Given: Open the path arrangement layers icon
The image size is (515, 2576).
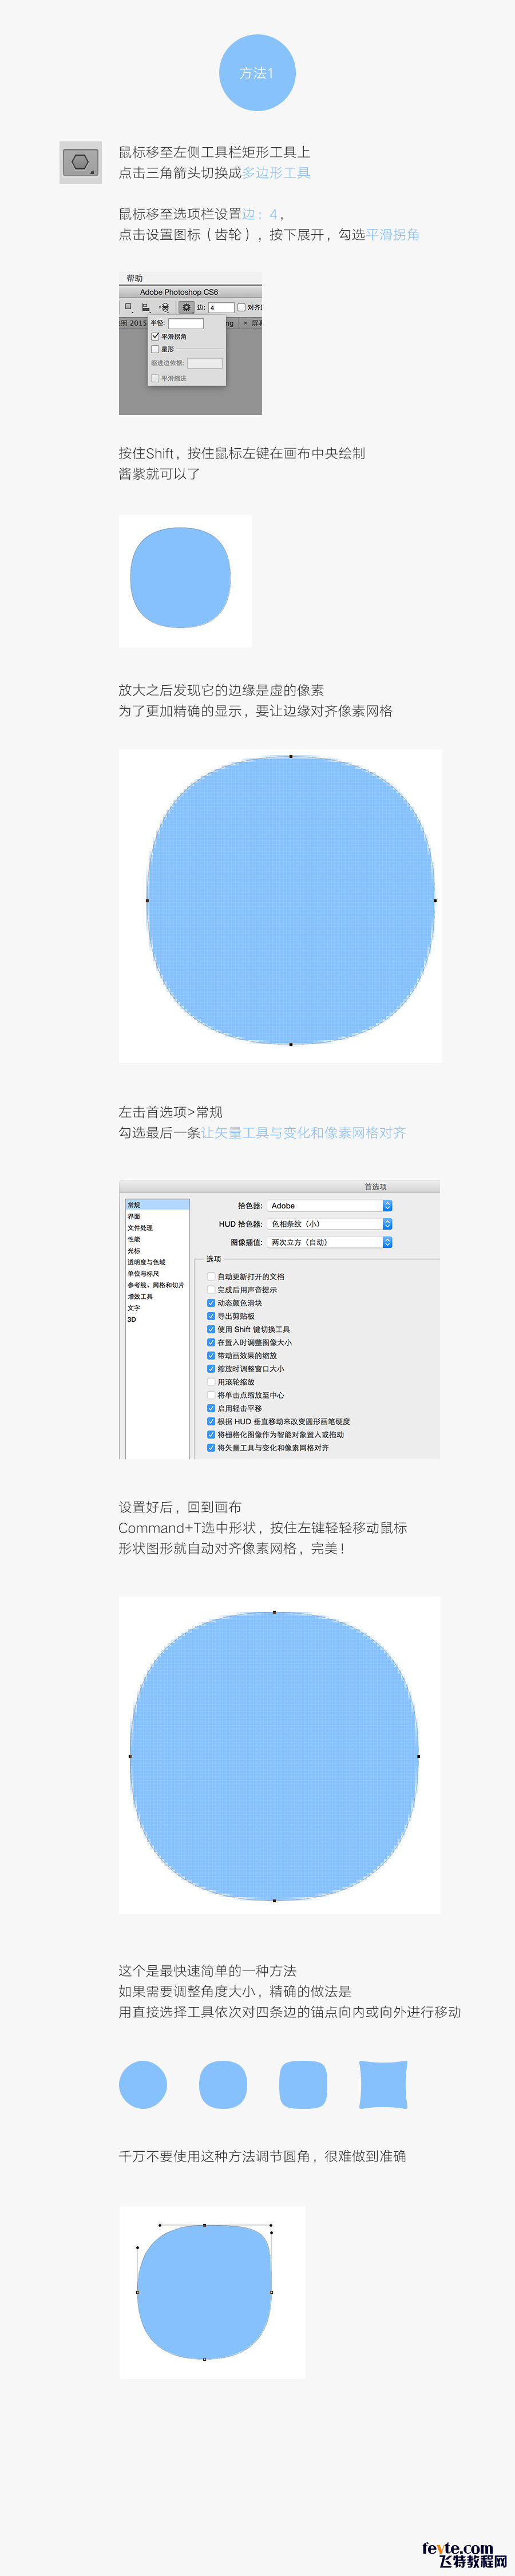Looking at the screenshot, I should [x=164, y=307].
